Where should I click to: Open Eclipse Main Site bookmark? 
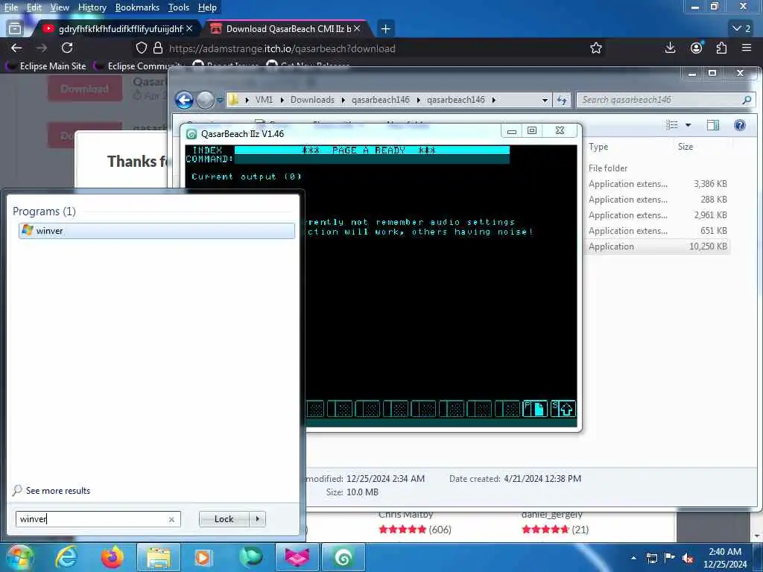click(x=46, y=66)
